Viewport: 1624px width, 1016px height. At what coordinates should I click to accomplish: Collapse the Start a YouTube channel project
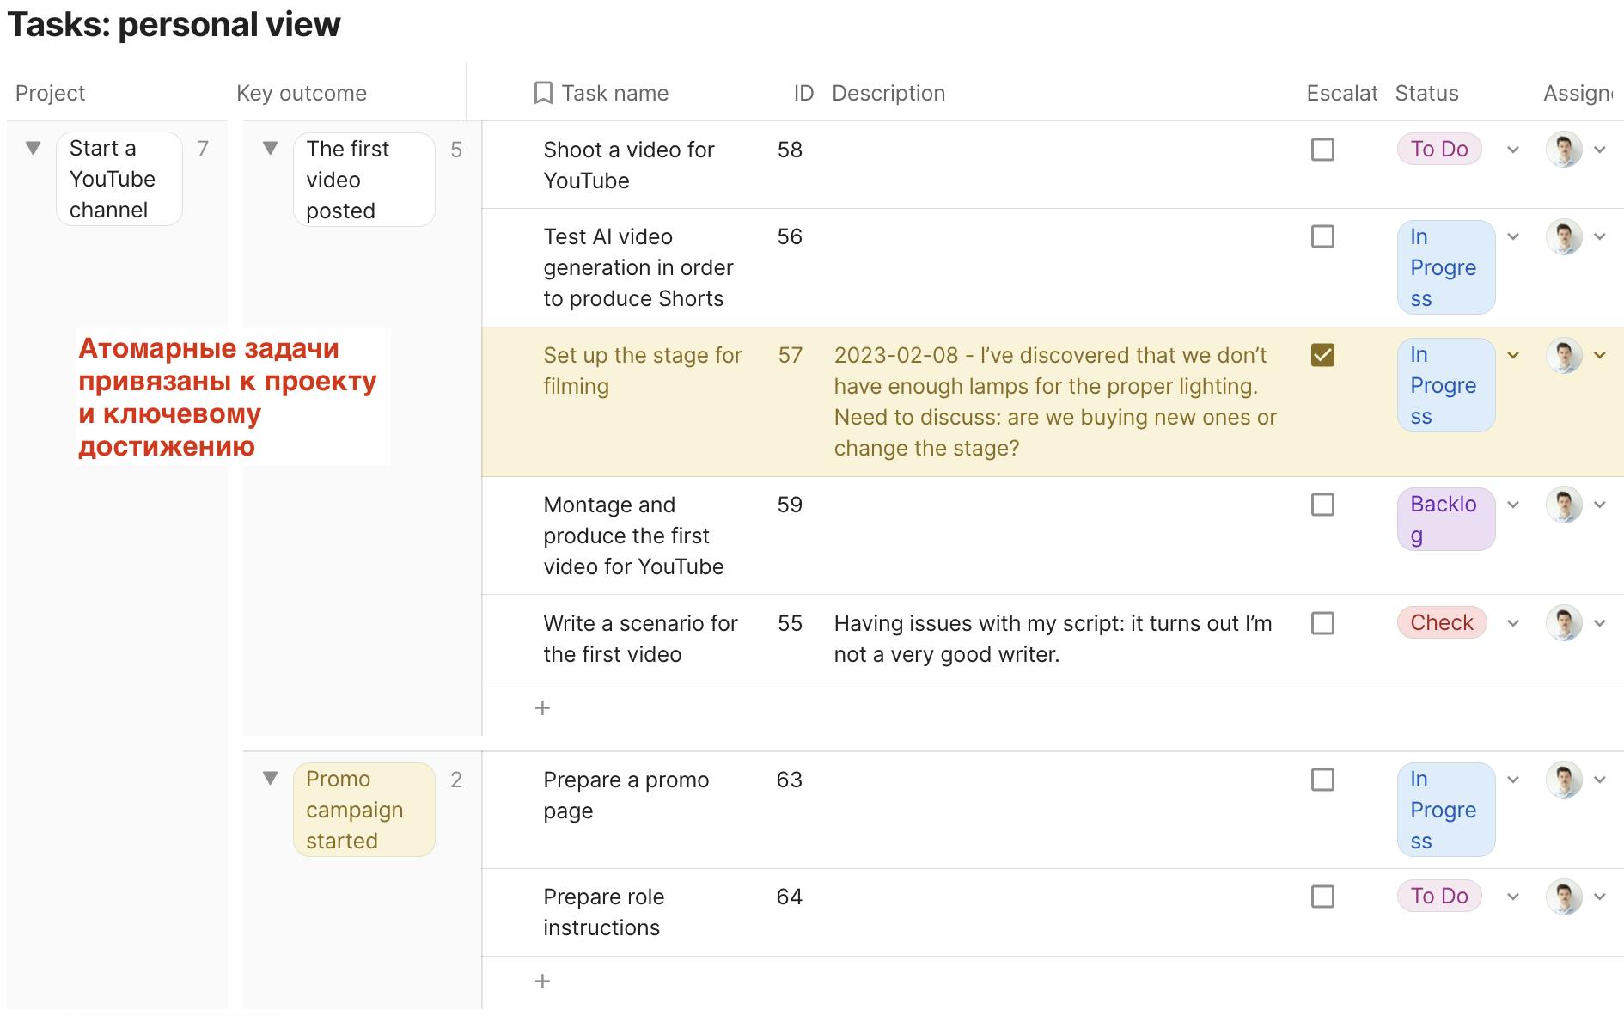pos(34,148)
